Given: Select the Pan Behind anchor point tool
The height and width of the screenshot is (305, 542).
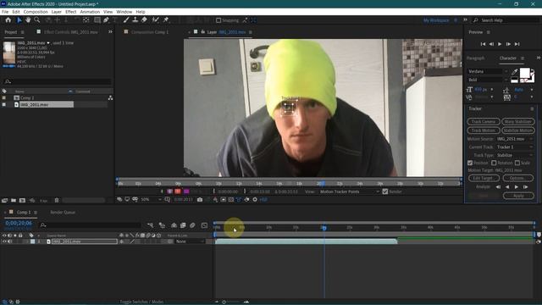Looking at the screenshot, I should pos(86,20).
